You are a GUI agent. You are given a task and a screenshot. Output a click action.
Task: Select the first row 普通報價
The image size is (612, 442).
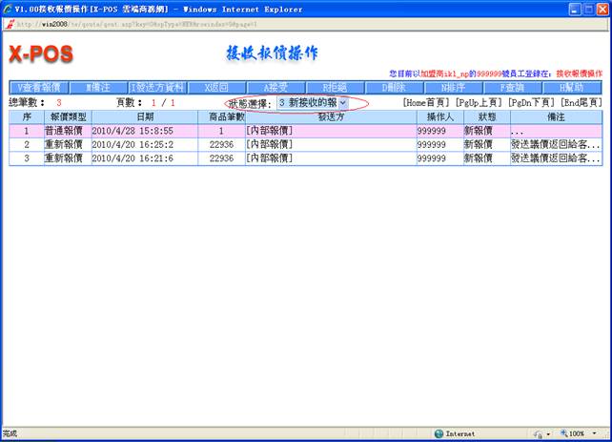click(67, 130)
